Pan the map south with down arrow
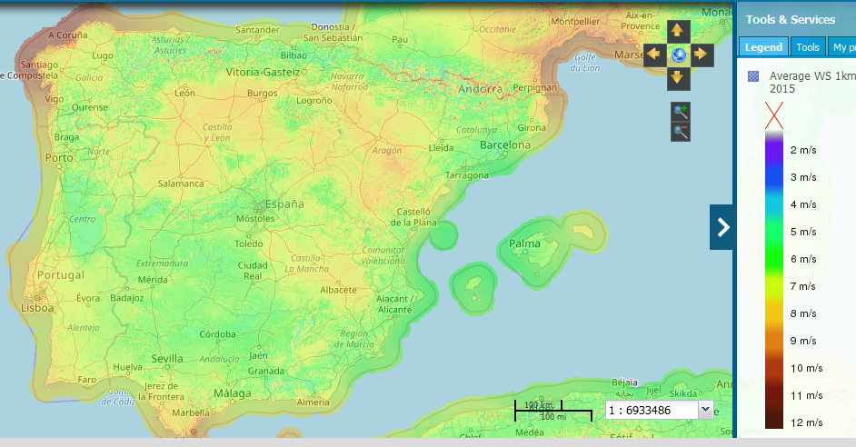Image resolution: width=856 pixels, height=447 pixels. [676, 77]
